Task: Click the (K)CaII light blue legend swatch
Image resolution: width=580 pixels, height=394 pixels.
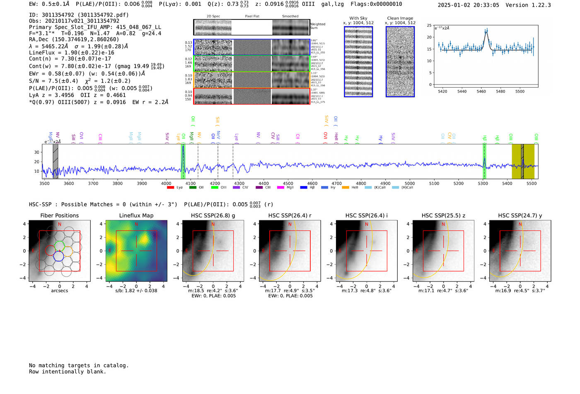Action: click(x=368, y=188)
